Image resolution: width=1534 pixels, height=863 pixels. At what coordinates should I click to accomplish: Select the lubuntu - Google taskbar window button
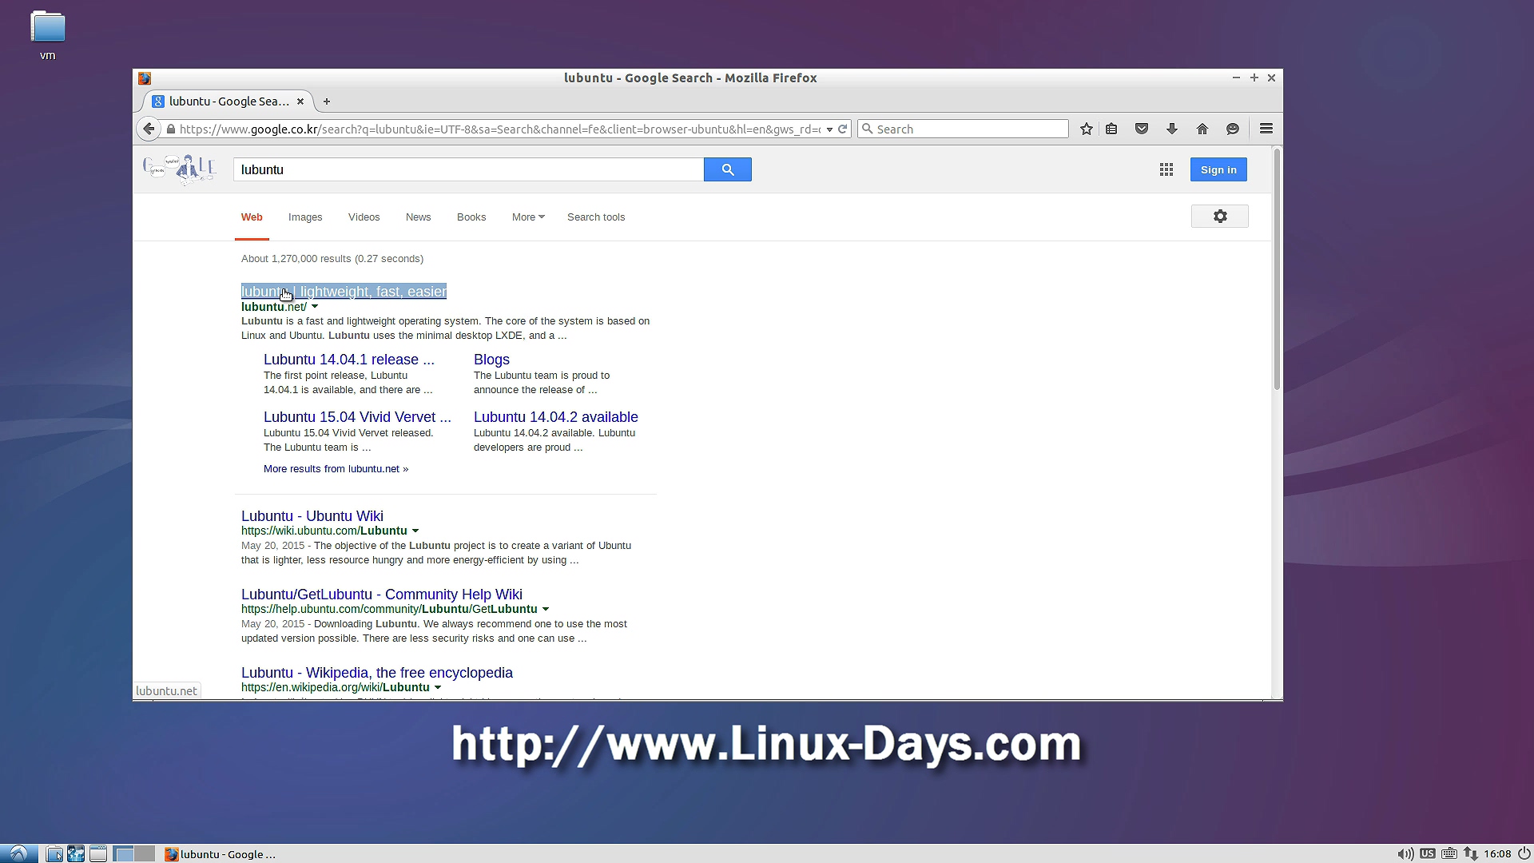[x=221, y=853]
